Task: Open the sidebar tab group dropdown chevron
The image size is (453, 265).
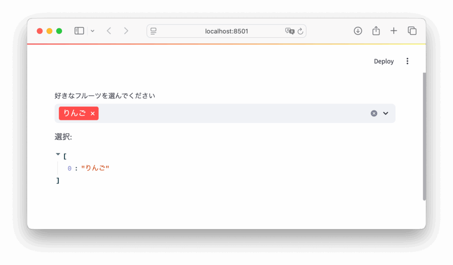Action: tap(92, 31)
